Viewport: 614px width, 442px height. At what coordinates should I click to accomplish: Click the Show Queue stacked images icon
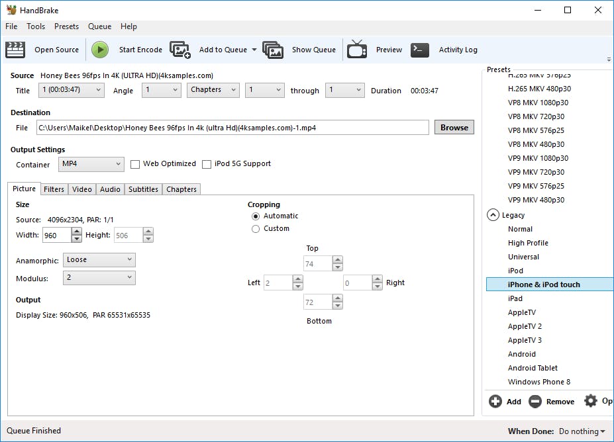(x=273, y=50)
